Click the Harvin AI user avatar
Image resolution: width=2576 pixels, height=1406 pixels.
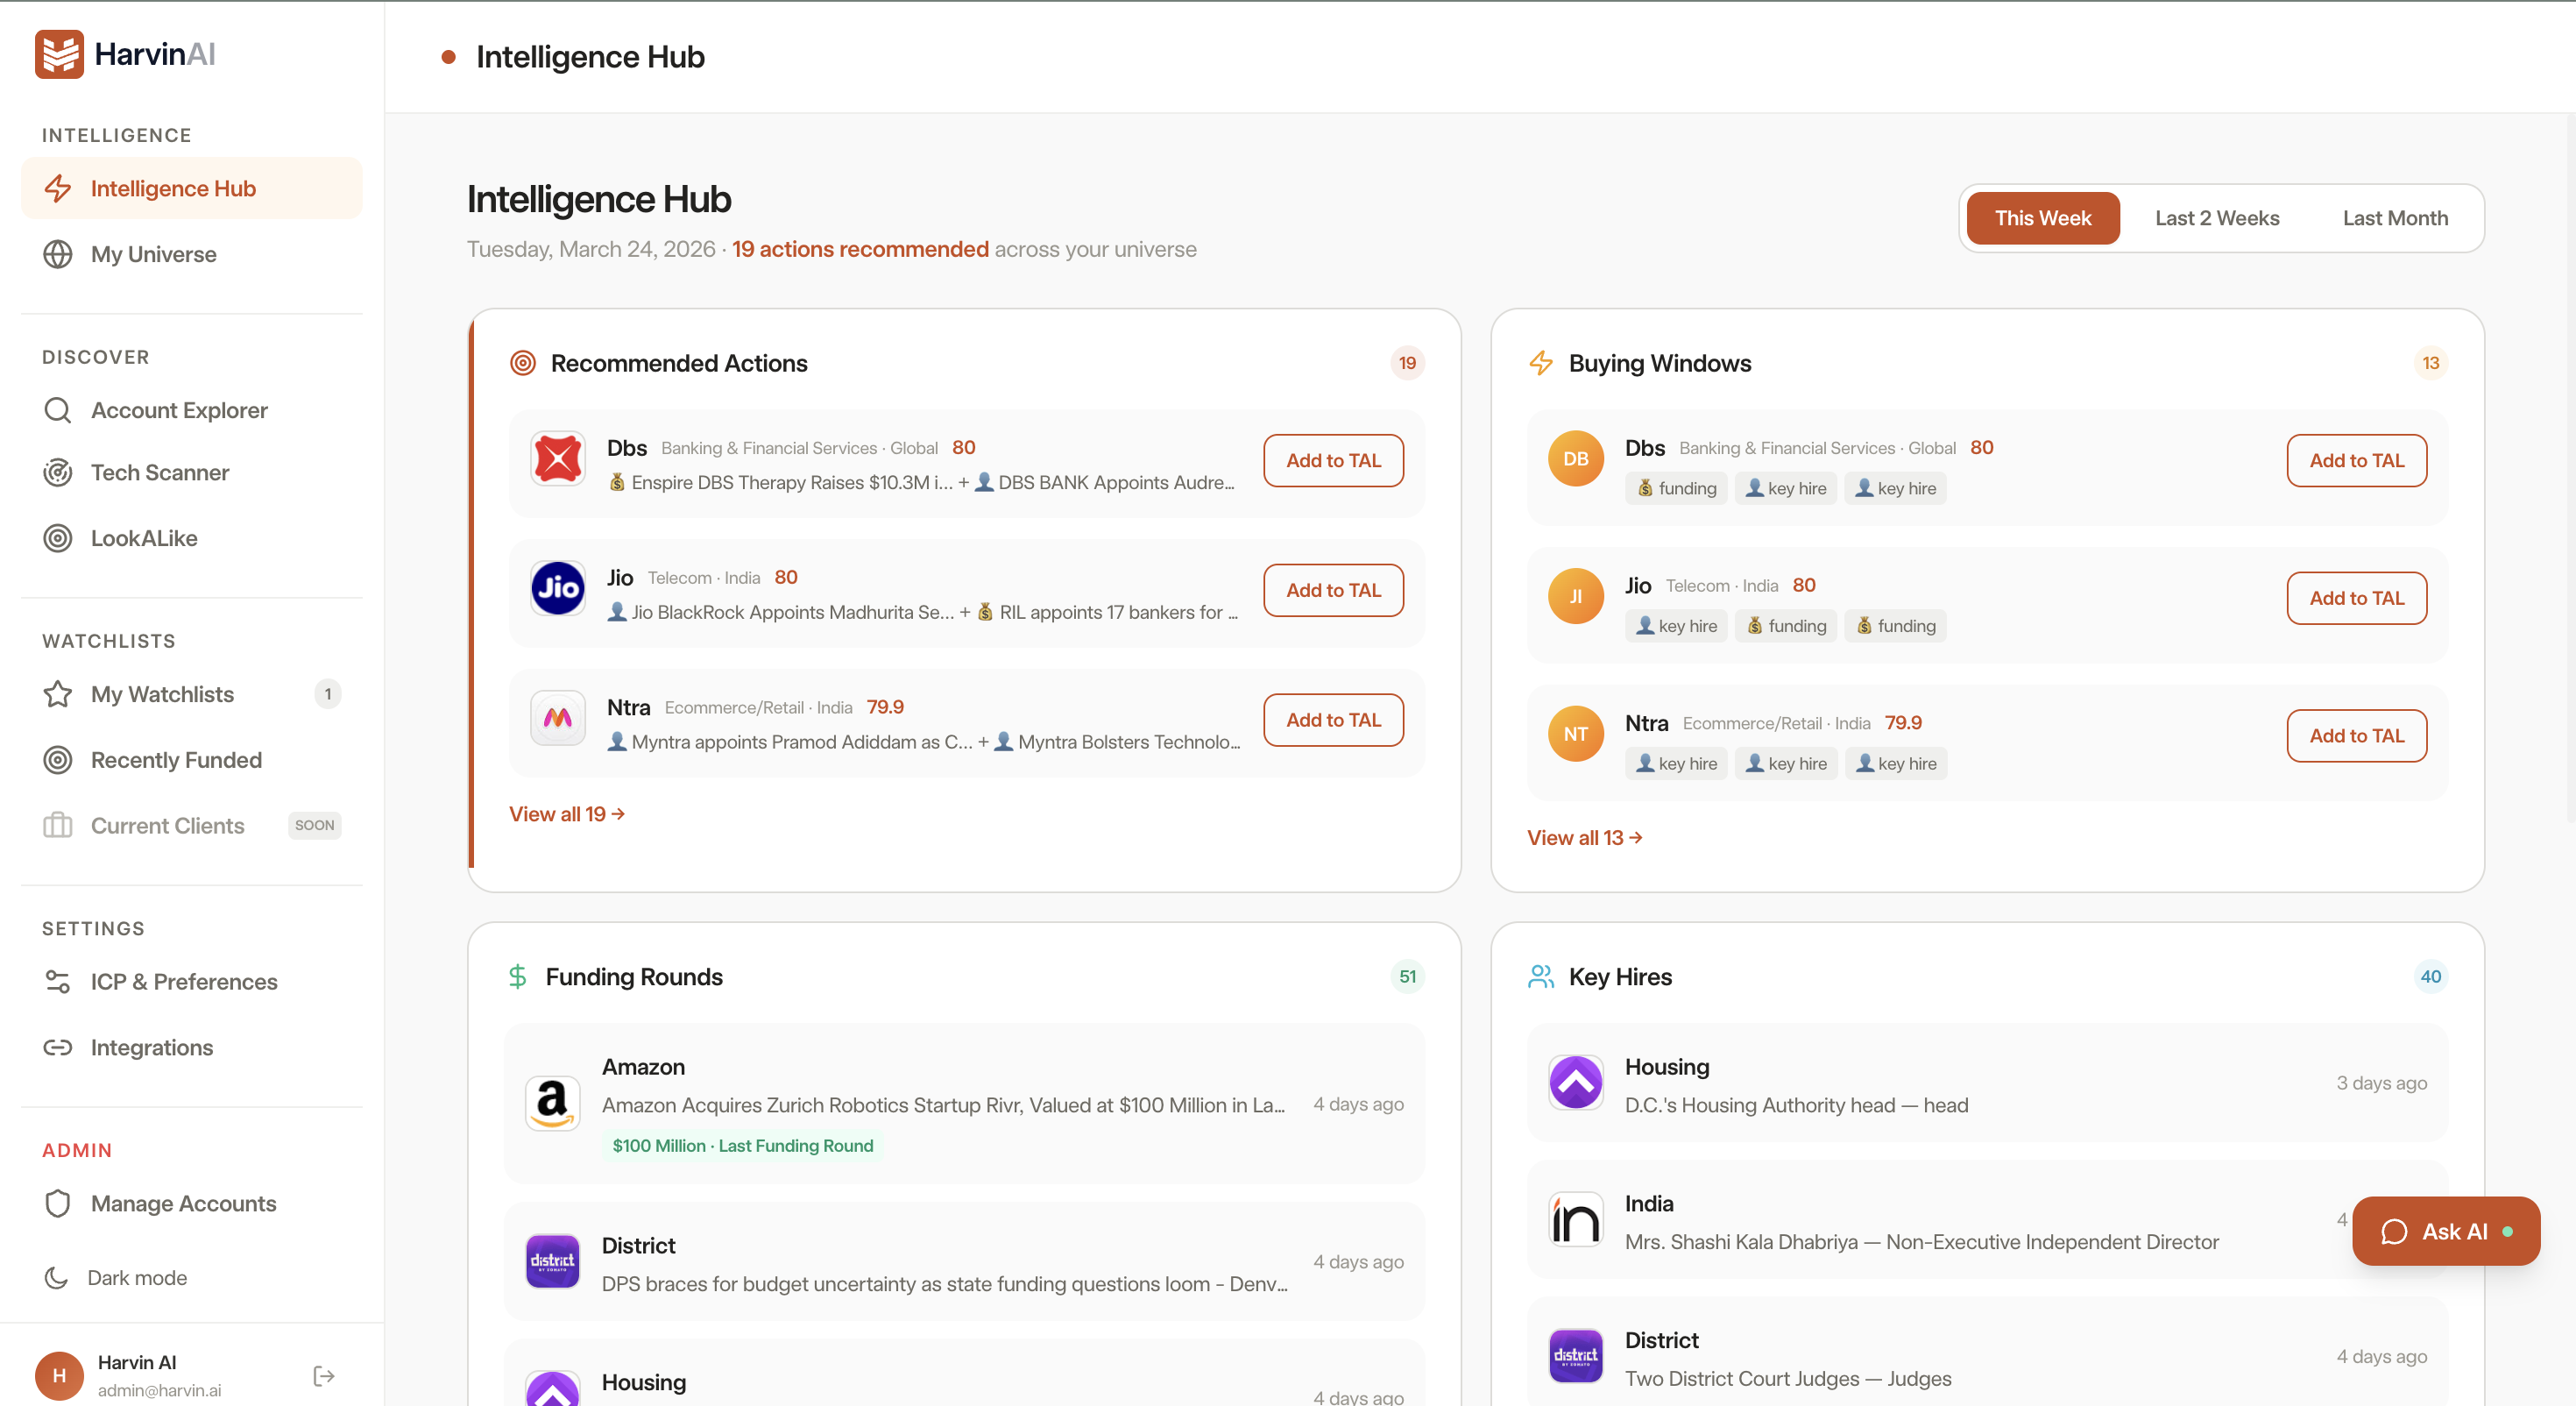(59, 1376)
